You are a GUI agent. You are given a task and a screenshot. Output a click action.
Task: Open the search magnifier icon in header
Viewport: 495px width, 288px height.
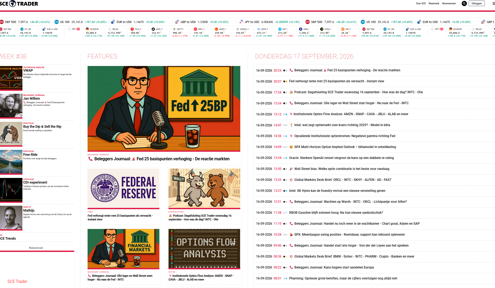point(464,3)
